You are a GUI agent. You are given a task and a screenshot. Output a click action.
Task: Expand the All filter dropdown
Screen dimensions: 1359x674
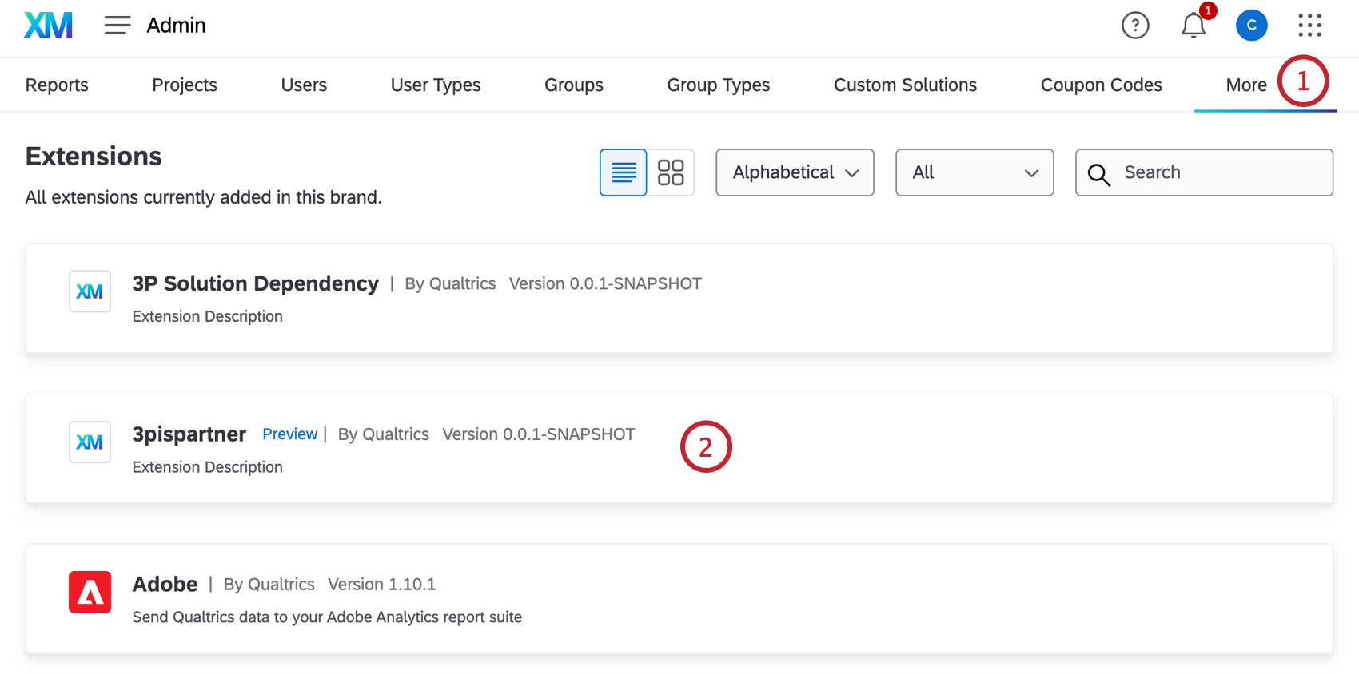pyautogui.click(x=974, y=172)
